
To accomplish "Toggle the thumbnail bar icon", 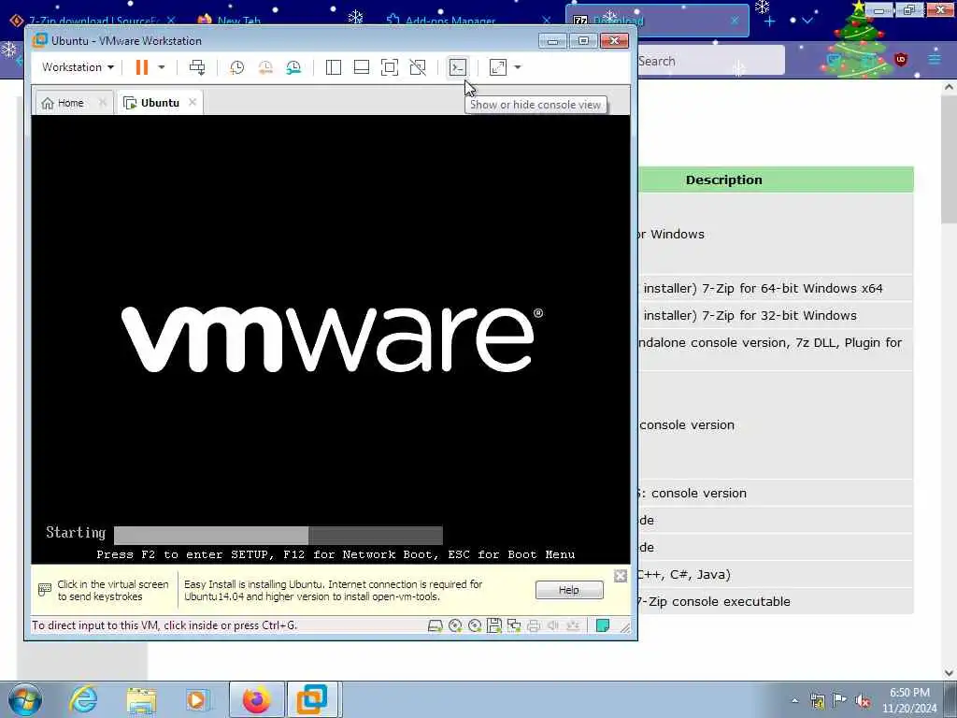I will coord(362,67).
